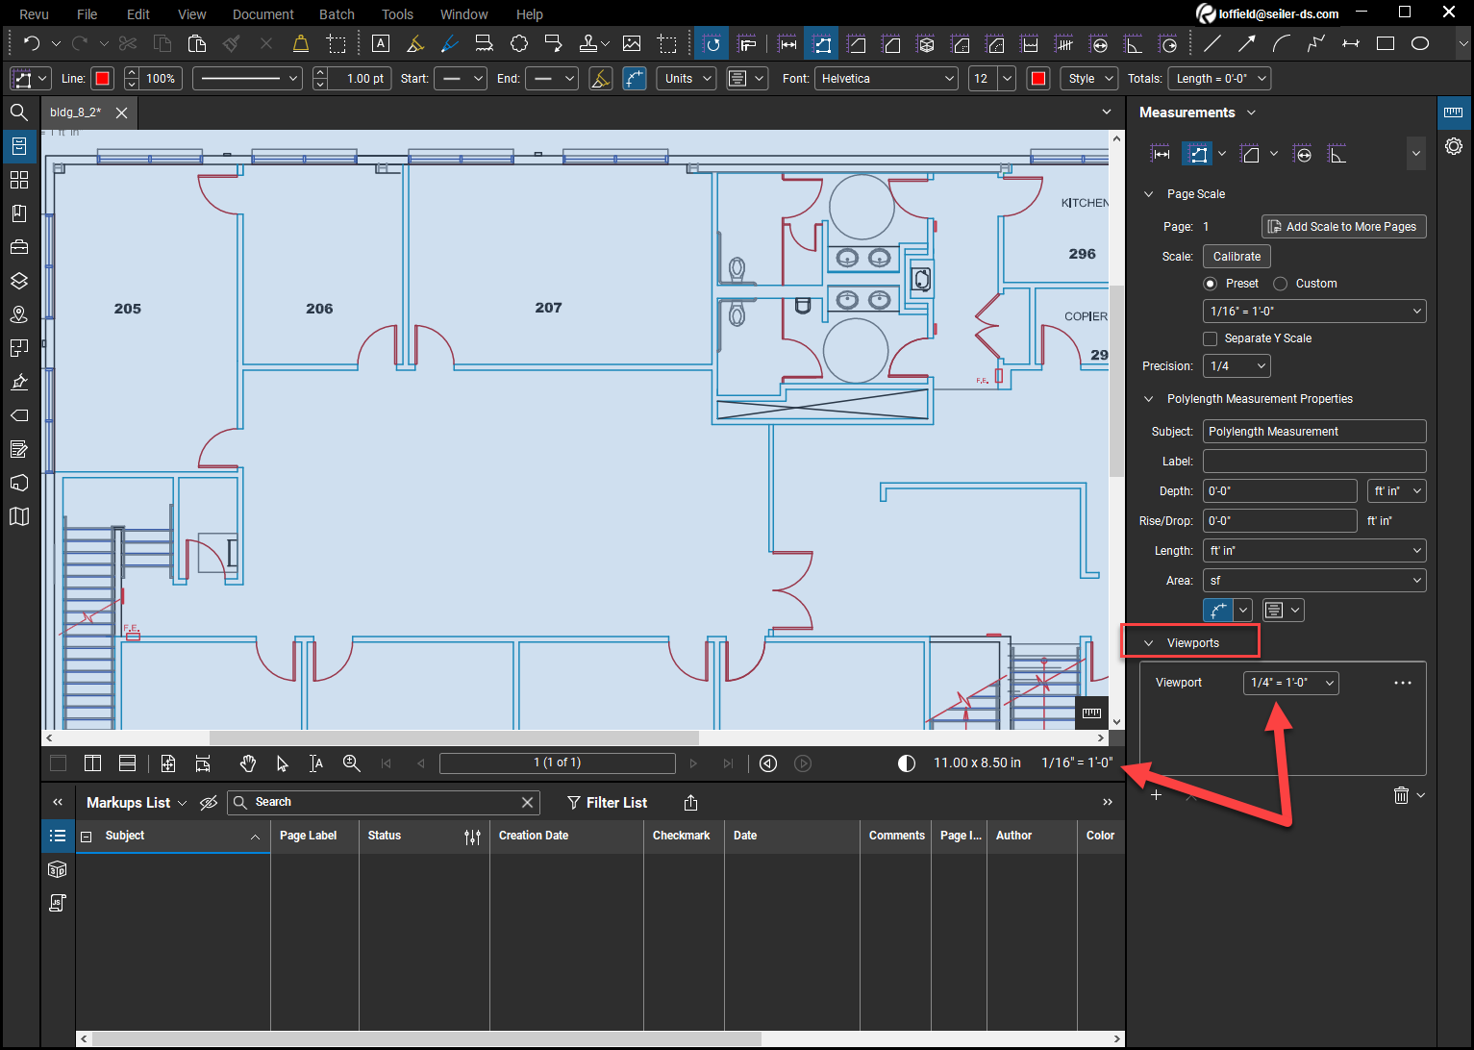
Task: Toggle hide markups eye icon
Action: point(209,803)
